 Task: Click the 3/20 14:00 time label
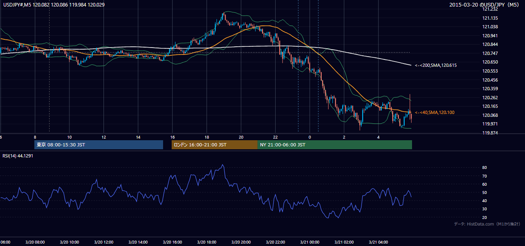coord(138,242)
